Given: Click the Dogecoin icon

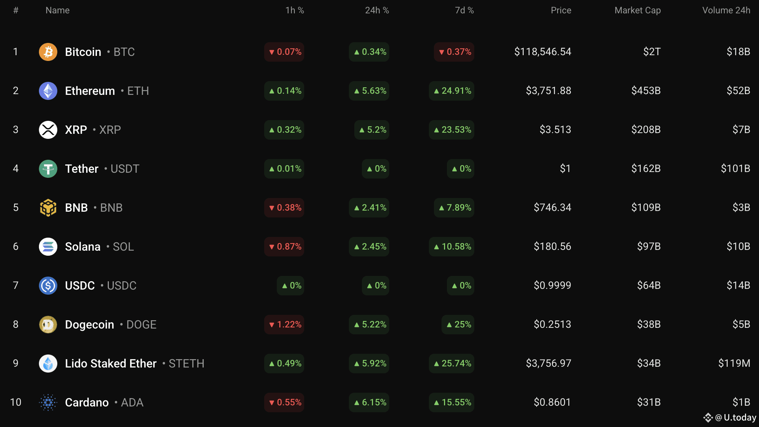Looking at the screenshot, I should 48,325.
